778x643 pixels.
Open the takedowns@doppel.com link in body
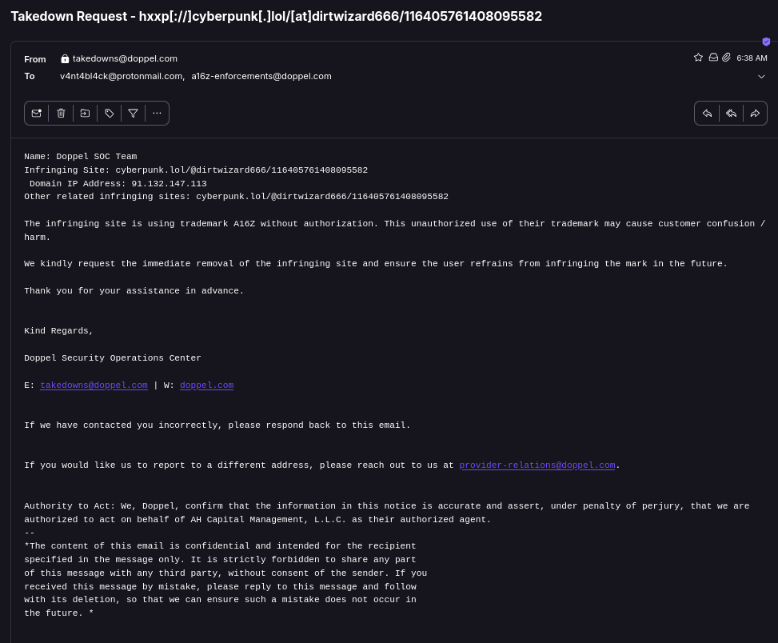point(94,385)
